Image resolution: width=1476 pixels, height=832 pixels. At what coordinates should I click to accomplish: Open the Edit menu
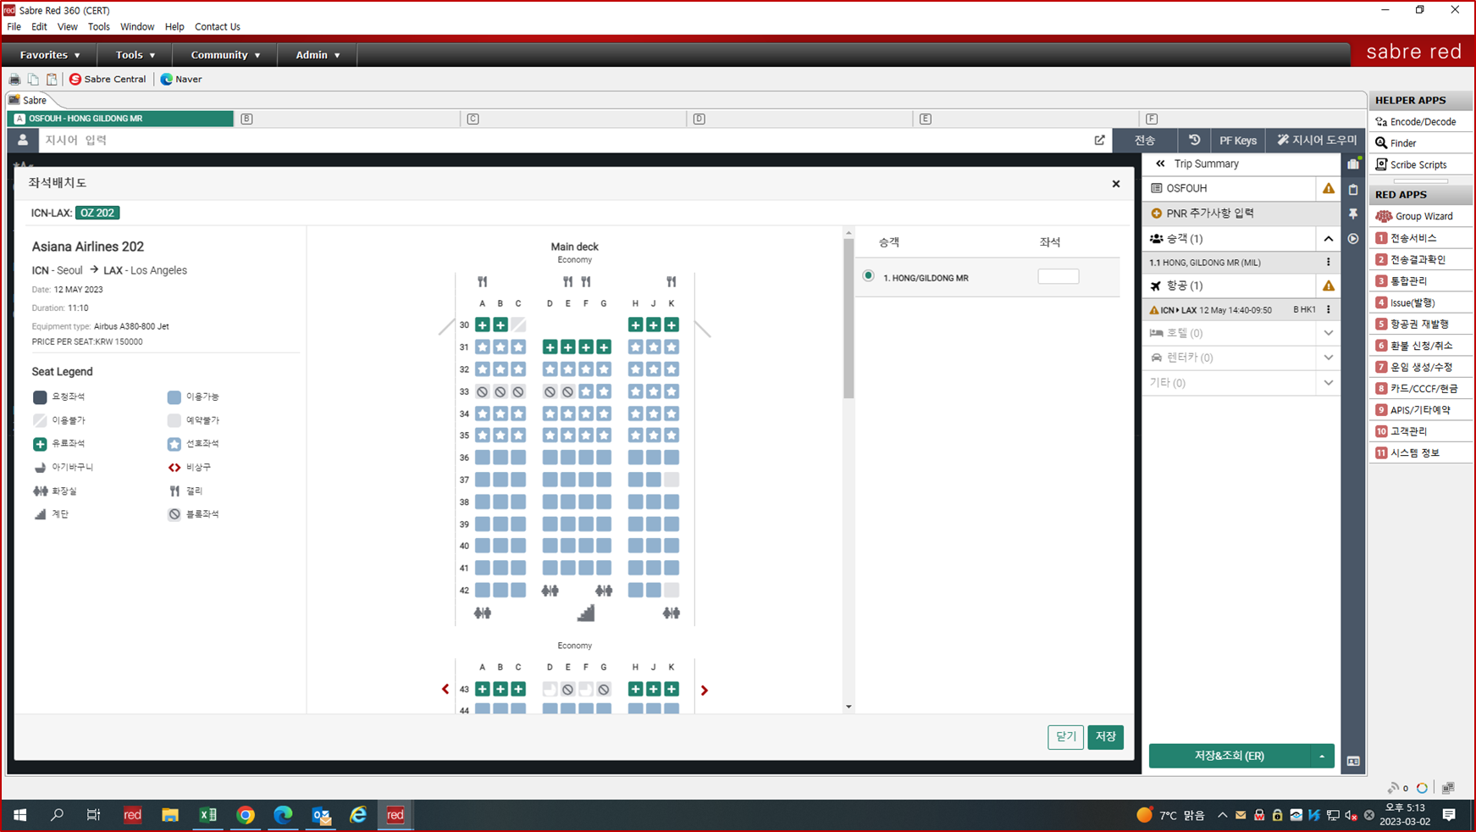[39, 27]
